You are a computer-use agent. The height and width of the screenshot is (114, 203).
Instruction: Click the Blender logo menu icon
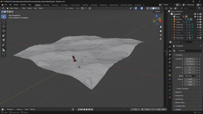[x=2, y=5]
